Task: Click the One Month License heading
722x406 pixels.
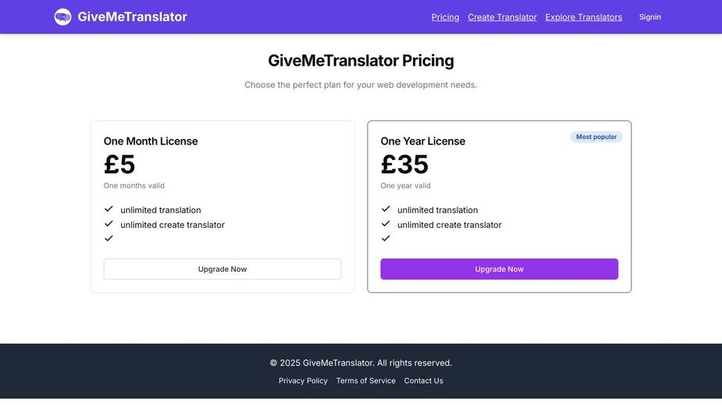Action: [x=151, y=141]
